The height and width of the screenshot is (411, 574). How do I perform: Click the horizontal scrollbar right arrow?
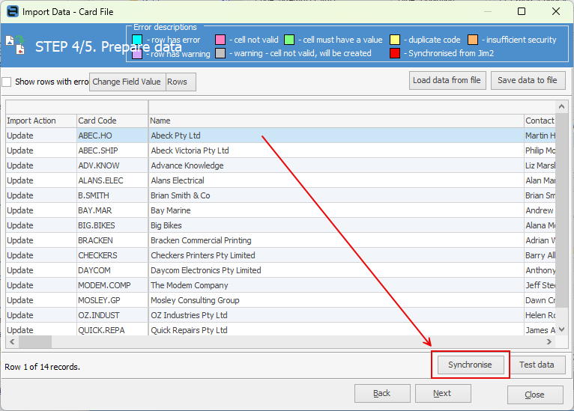549,342
